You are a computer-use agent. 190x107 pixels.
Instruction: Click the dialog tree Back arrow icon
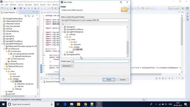coord(66,24)
